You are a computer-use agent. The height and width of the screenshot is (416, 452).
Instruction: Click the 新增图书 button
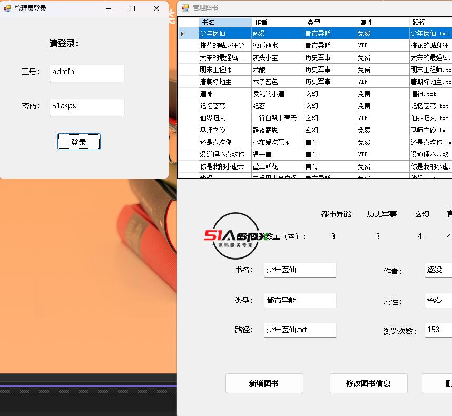coord(264,383)
